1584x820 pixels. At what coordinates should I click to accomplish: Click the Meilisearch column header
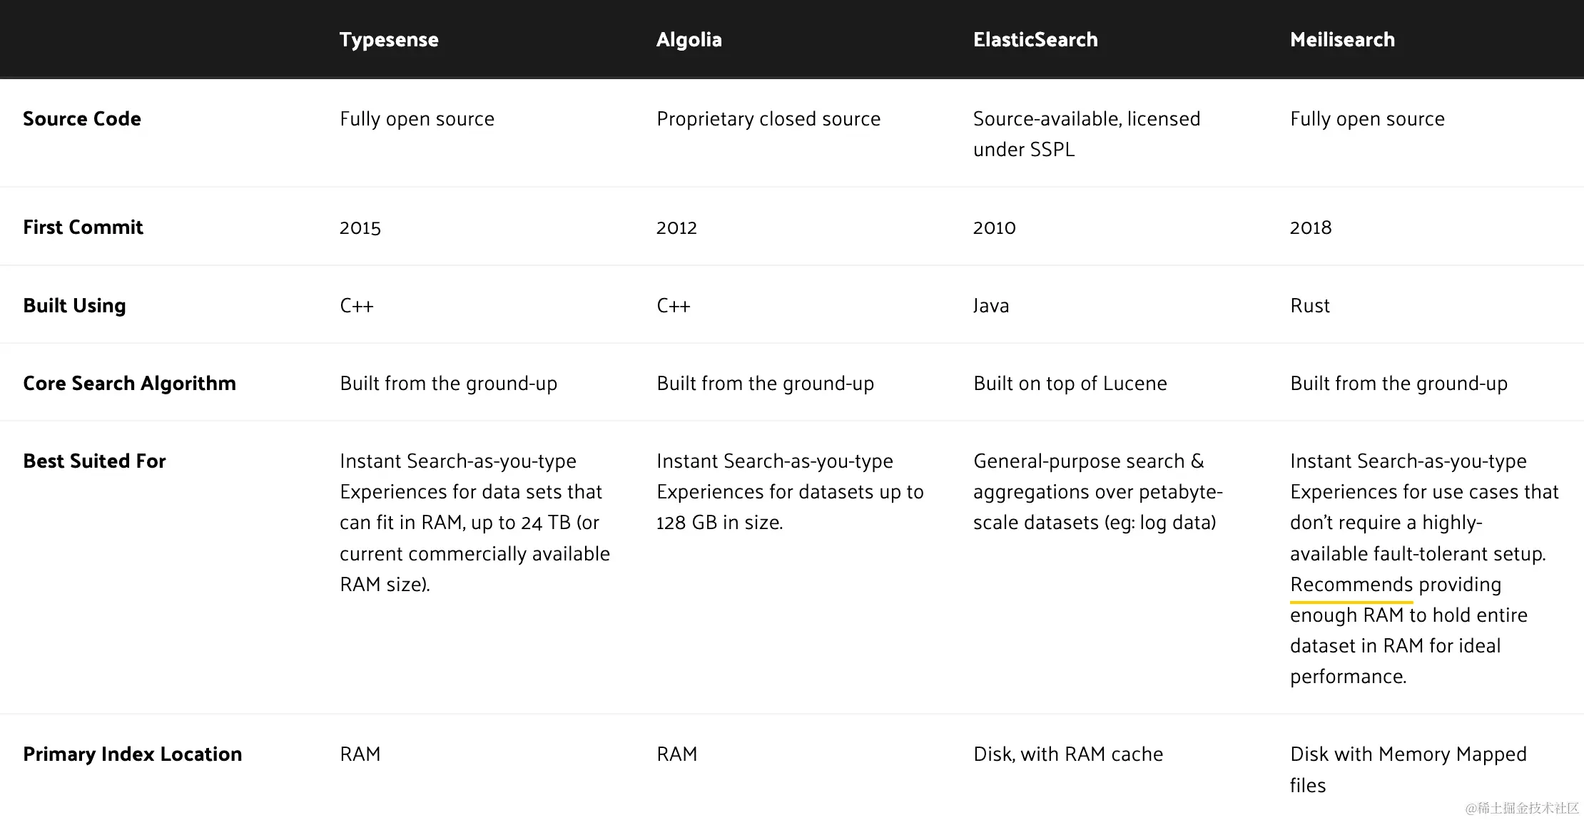click(x=1342, y=40)
